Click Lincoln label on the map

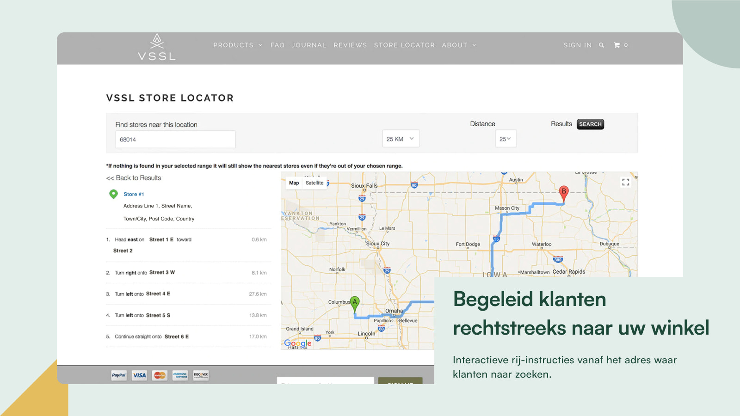[366, 334]
